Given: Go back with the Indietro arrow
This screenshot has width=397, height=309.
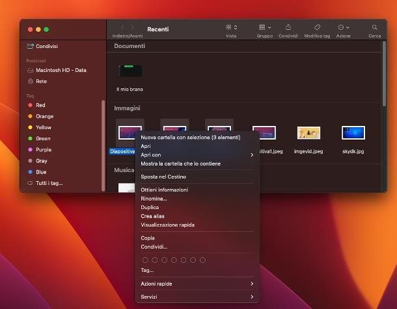Looking at the screenshot, I should (x=122, y=27).
